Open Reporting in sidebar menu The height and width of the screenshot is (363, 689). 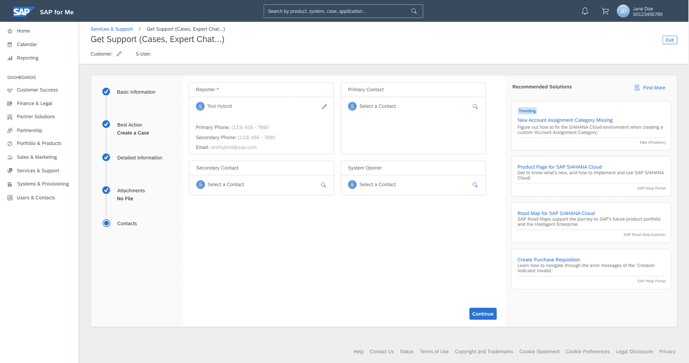point(28,58)
